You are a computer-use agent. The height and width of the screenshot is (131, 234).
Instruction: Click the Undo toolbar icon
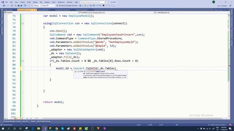tap(25, 6)
